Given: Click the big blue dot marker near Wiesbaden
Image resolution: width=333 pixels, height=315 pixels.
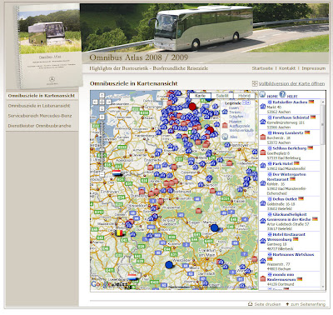Looking at the screenshot, I should pos(169,265).
